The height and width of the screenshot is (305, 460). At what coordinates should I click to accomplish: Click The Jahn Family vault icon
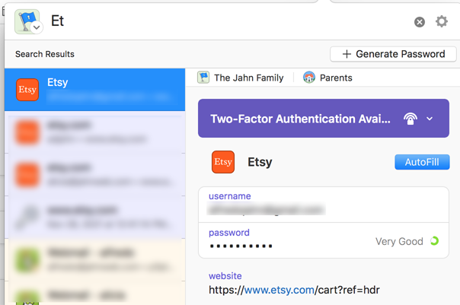203,78
